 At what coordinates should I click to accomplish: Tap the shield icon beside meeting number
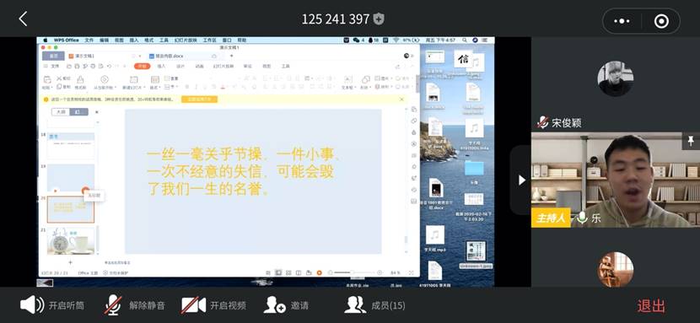pos(379,19)
